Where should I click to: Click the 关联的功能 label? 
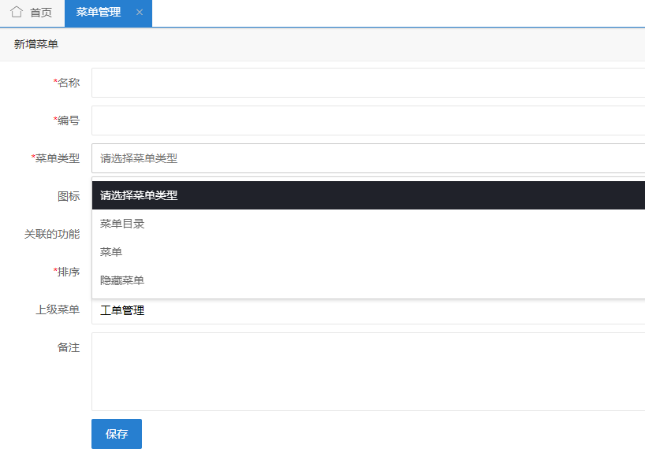(x=52, y=234)
